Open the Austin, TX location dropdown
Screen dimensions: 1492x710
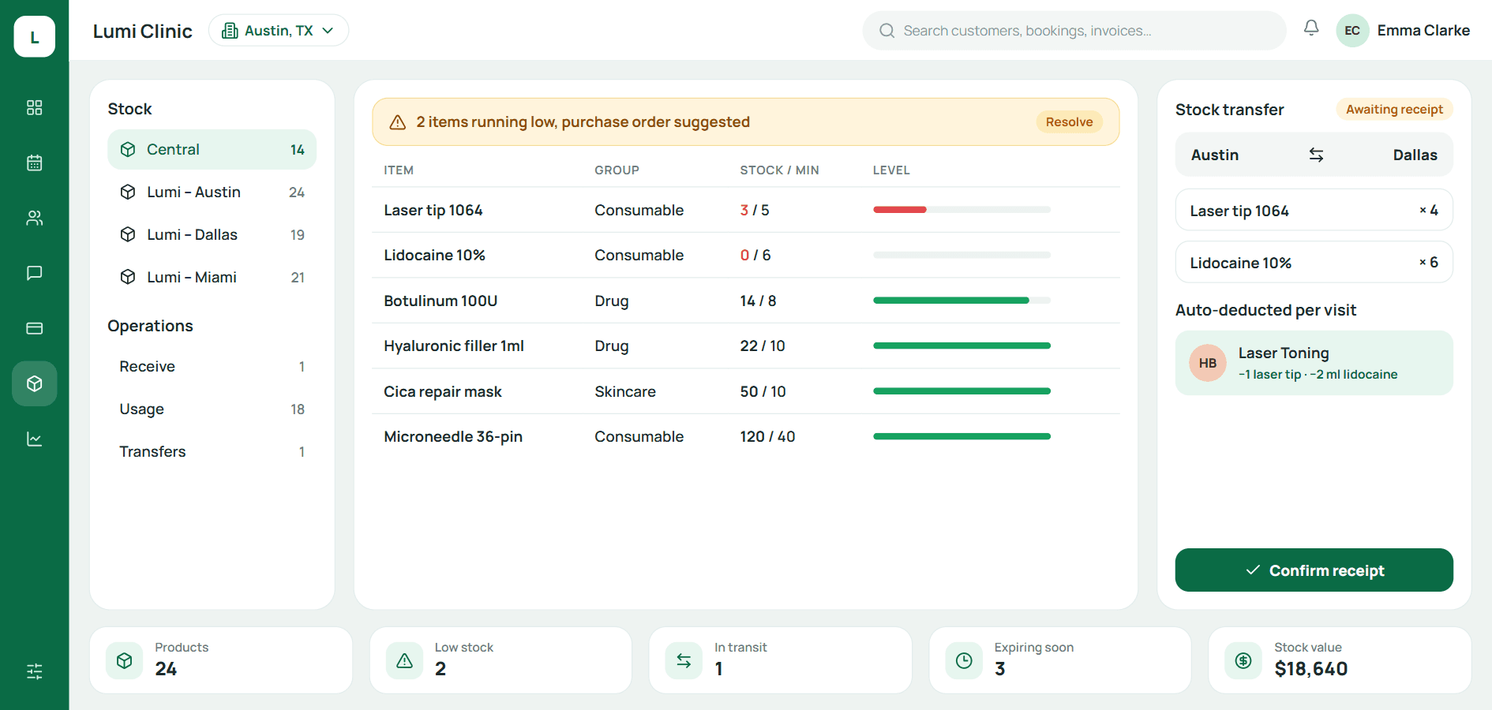coord(279,30)
